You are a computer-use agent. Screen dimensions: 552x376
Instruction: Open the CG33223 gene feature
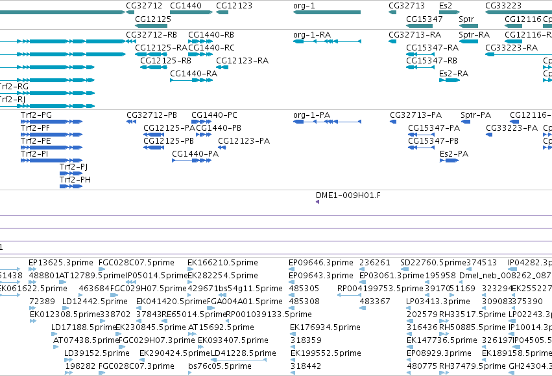518,12
